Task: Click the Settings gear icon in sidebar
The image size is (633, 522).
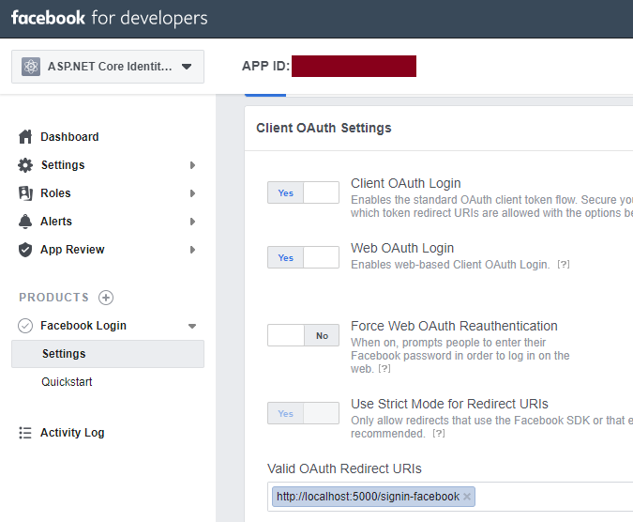Action: pos(25,165)
